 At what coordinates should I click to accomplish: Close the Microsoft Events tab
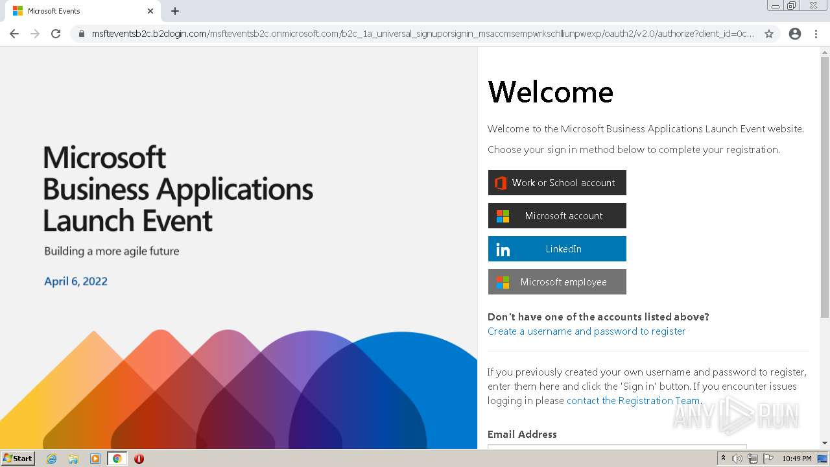[x=150, y=11]
